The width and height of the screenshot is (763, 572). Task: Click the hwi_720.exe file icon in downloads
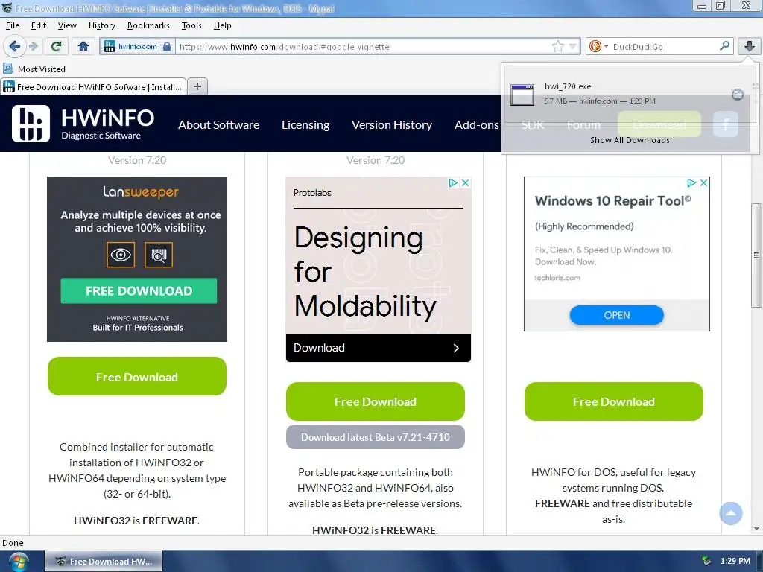(x=522, y=95)
